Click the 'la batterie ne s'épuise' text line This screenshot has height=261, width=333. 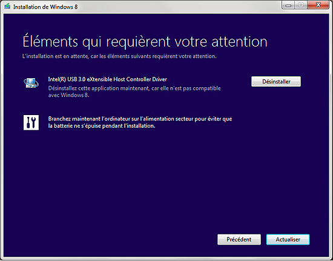tap(102, 126)
